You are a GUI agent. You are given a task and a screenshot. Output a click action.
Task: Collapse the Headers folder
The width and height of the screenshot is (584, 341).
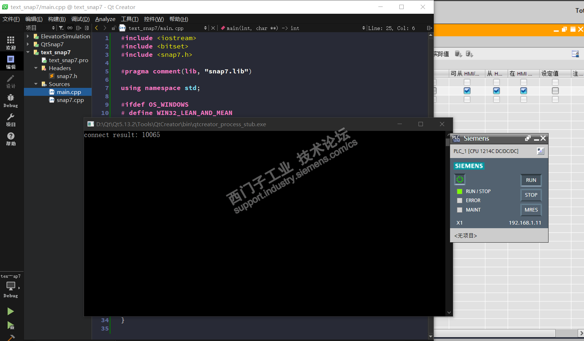[x=36, y=68]
